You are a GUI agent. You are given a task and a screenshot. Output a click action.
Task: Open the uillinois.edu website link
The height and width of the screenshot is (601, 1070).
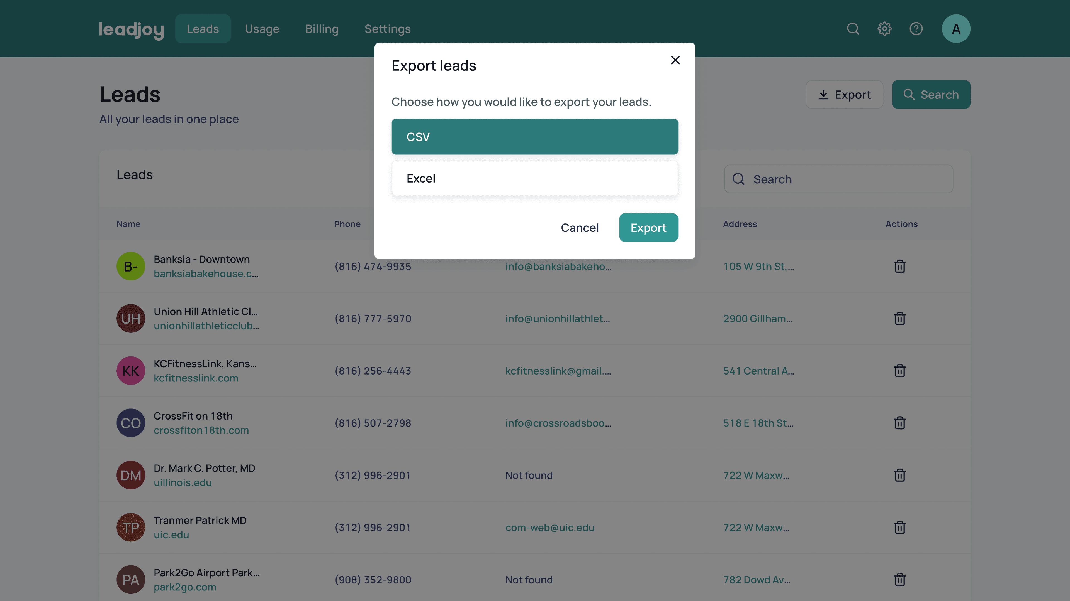[x=183, y=483]
